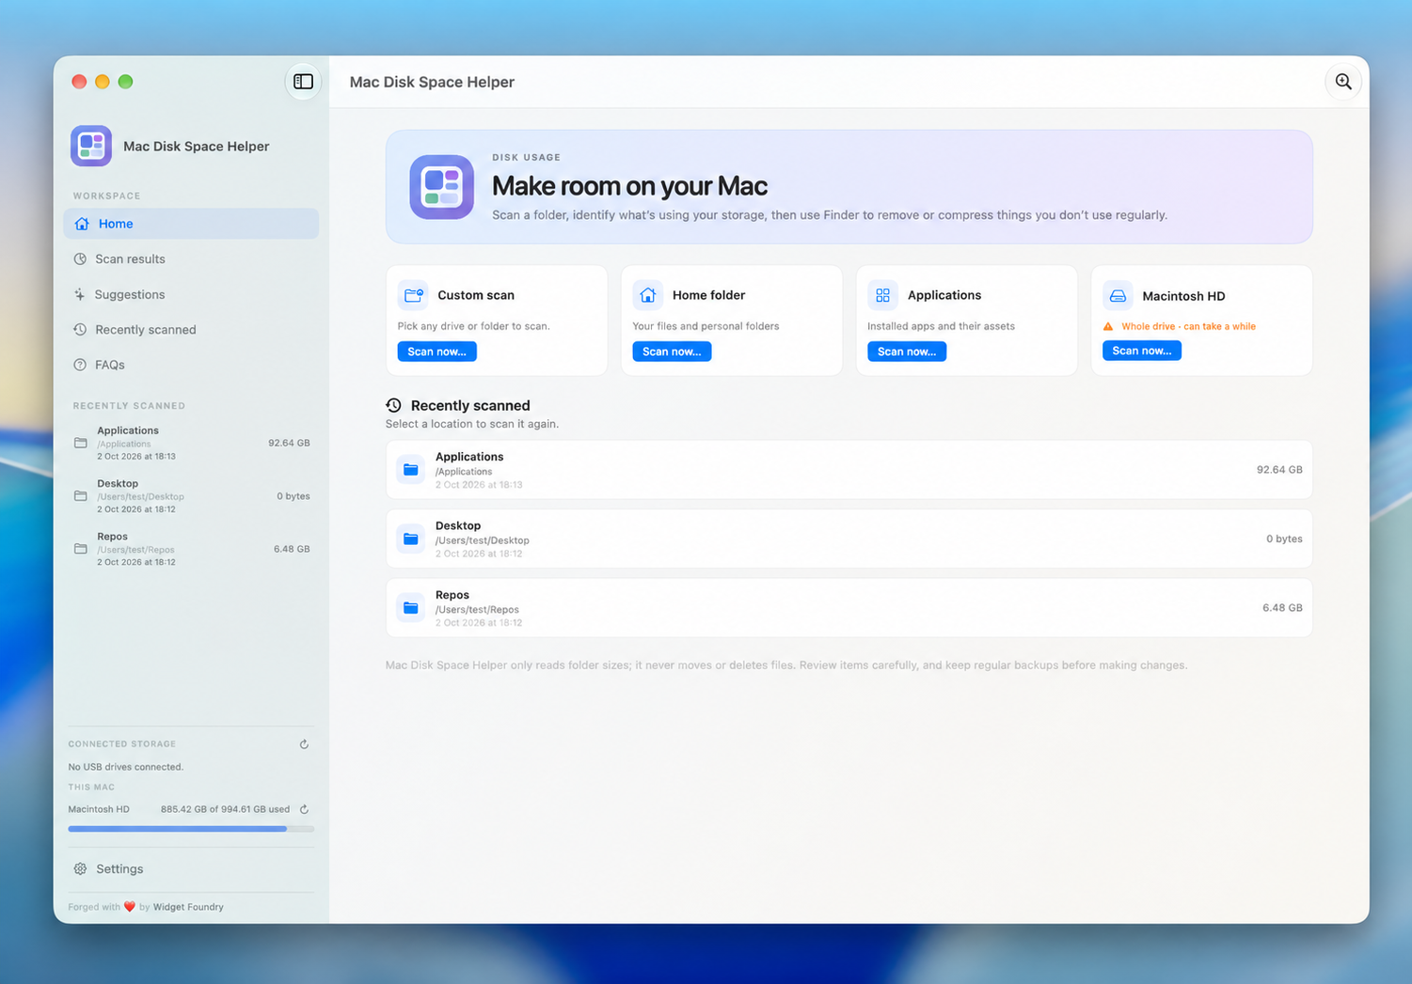The height and width of the screenshot is (984, 1412).
Task: Click the blue folder icon in Repos row
Action: click(x=411, y=608)
